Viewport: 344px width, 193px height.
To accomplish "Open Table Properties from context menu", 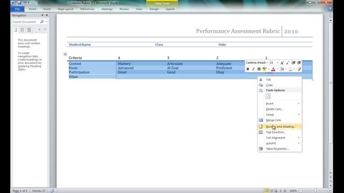I will 279,149.
